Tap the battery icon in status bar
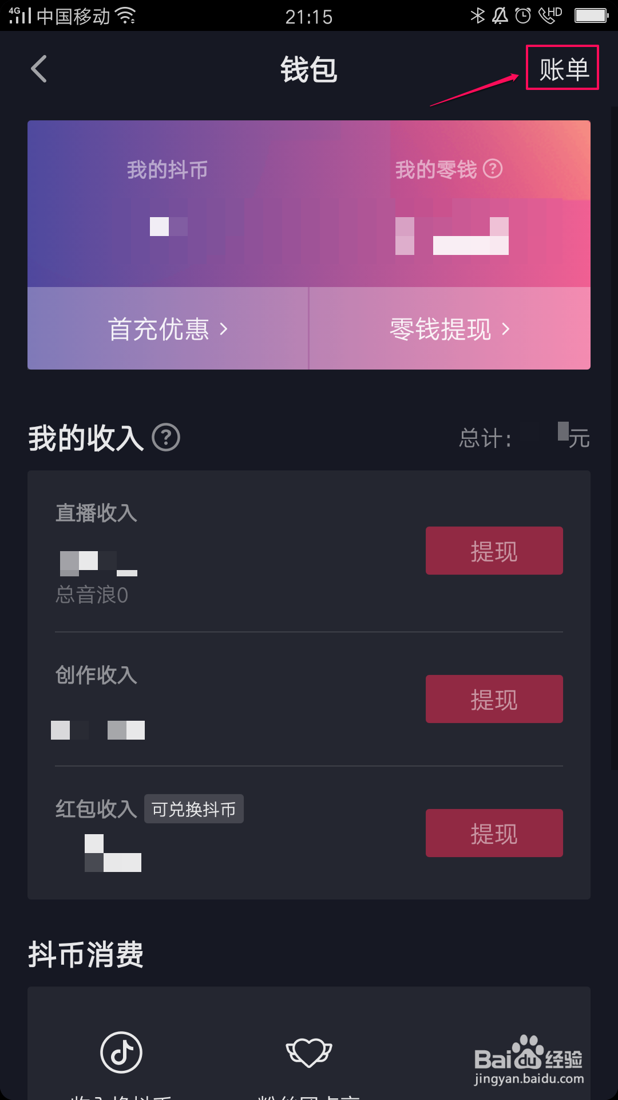 [591, 15]
